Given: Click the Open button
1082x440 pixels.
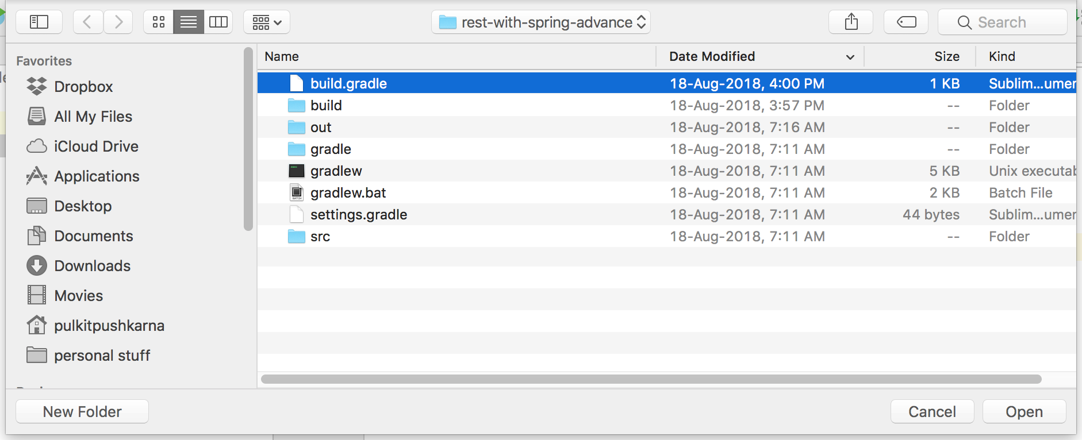Looking at the screenshot, I should 1024,411.
